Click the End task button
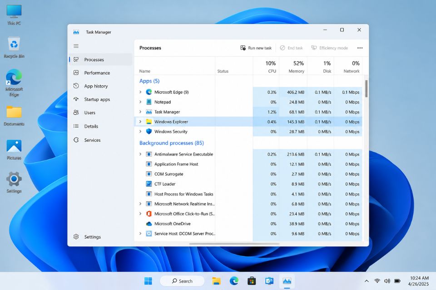Screen dimensions: 436x290 [x=291, y=48]
